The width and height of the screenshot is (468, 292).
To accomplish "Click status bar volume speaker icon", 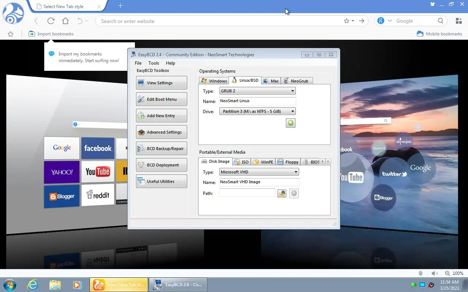I will [434, 273].
